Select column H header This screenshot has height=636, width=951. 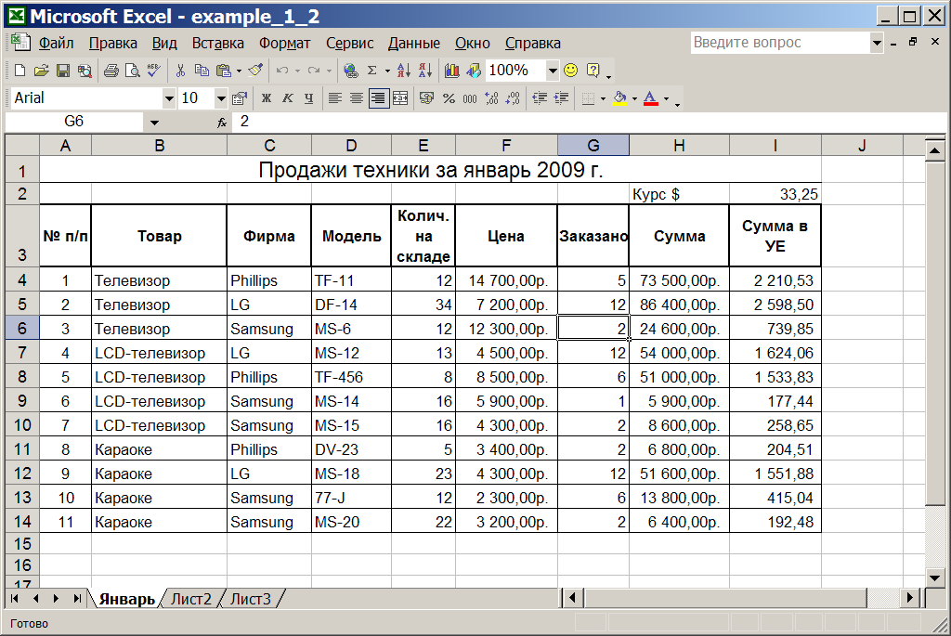pos(679,146)
